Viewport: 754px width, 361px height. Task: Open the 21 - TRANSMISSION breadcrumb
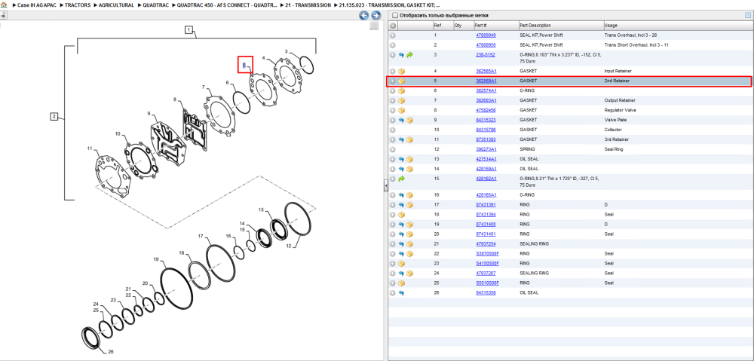[308, 5]
